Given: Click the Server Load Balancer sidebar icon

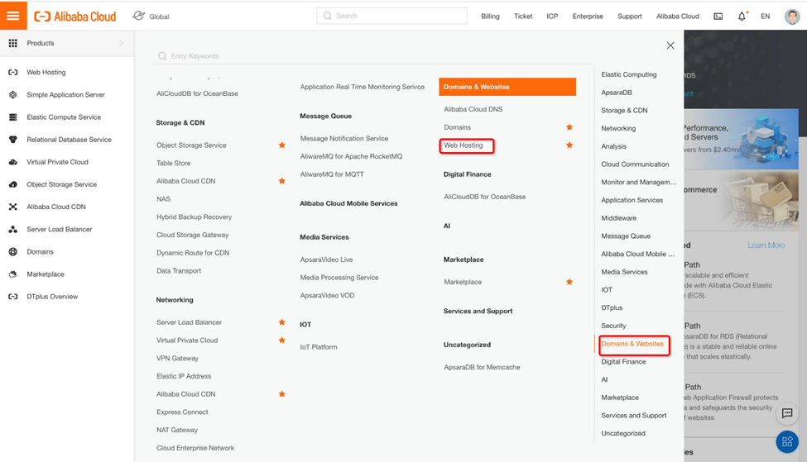Looking at the screenshot, I should click(12, 230).
